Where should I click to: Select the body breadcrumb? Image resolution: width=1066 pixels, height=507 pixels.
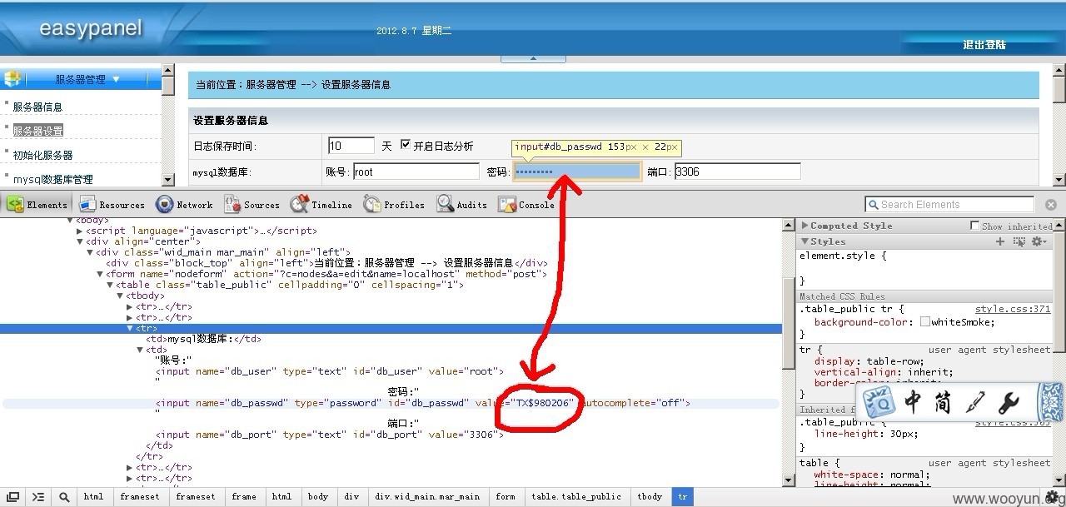(318, 496)
